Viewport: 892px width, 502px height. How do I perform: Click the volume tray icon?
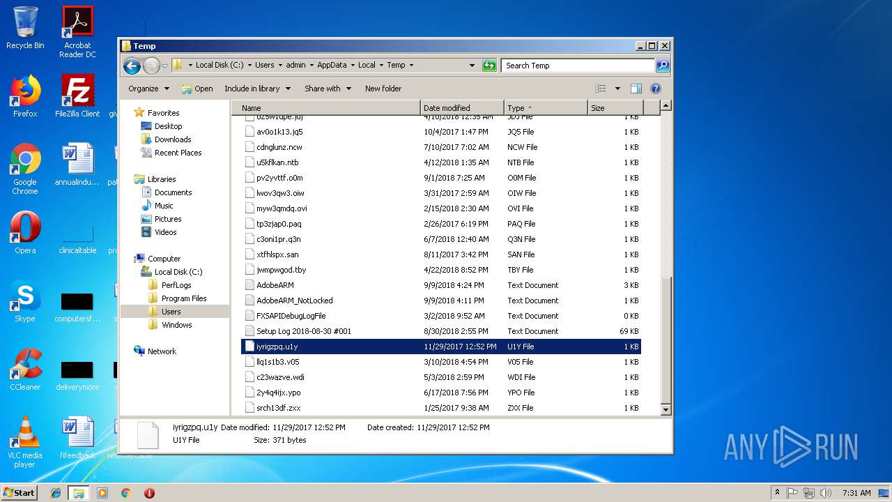[x=826, y=492]
